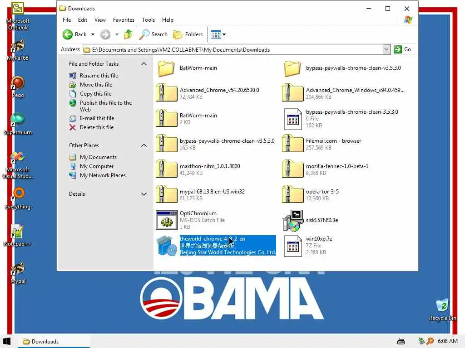
Task: Click the orange search tray icon
Action: click(430, 341)
